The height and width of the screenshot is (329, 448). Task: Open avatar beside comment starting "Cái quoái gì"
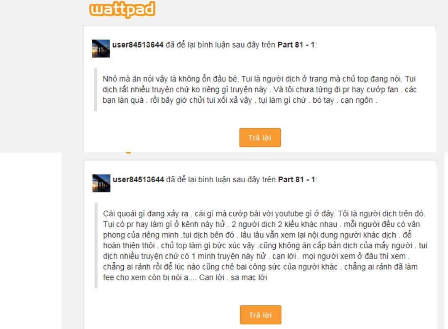101,183
